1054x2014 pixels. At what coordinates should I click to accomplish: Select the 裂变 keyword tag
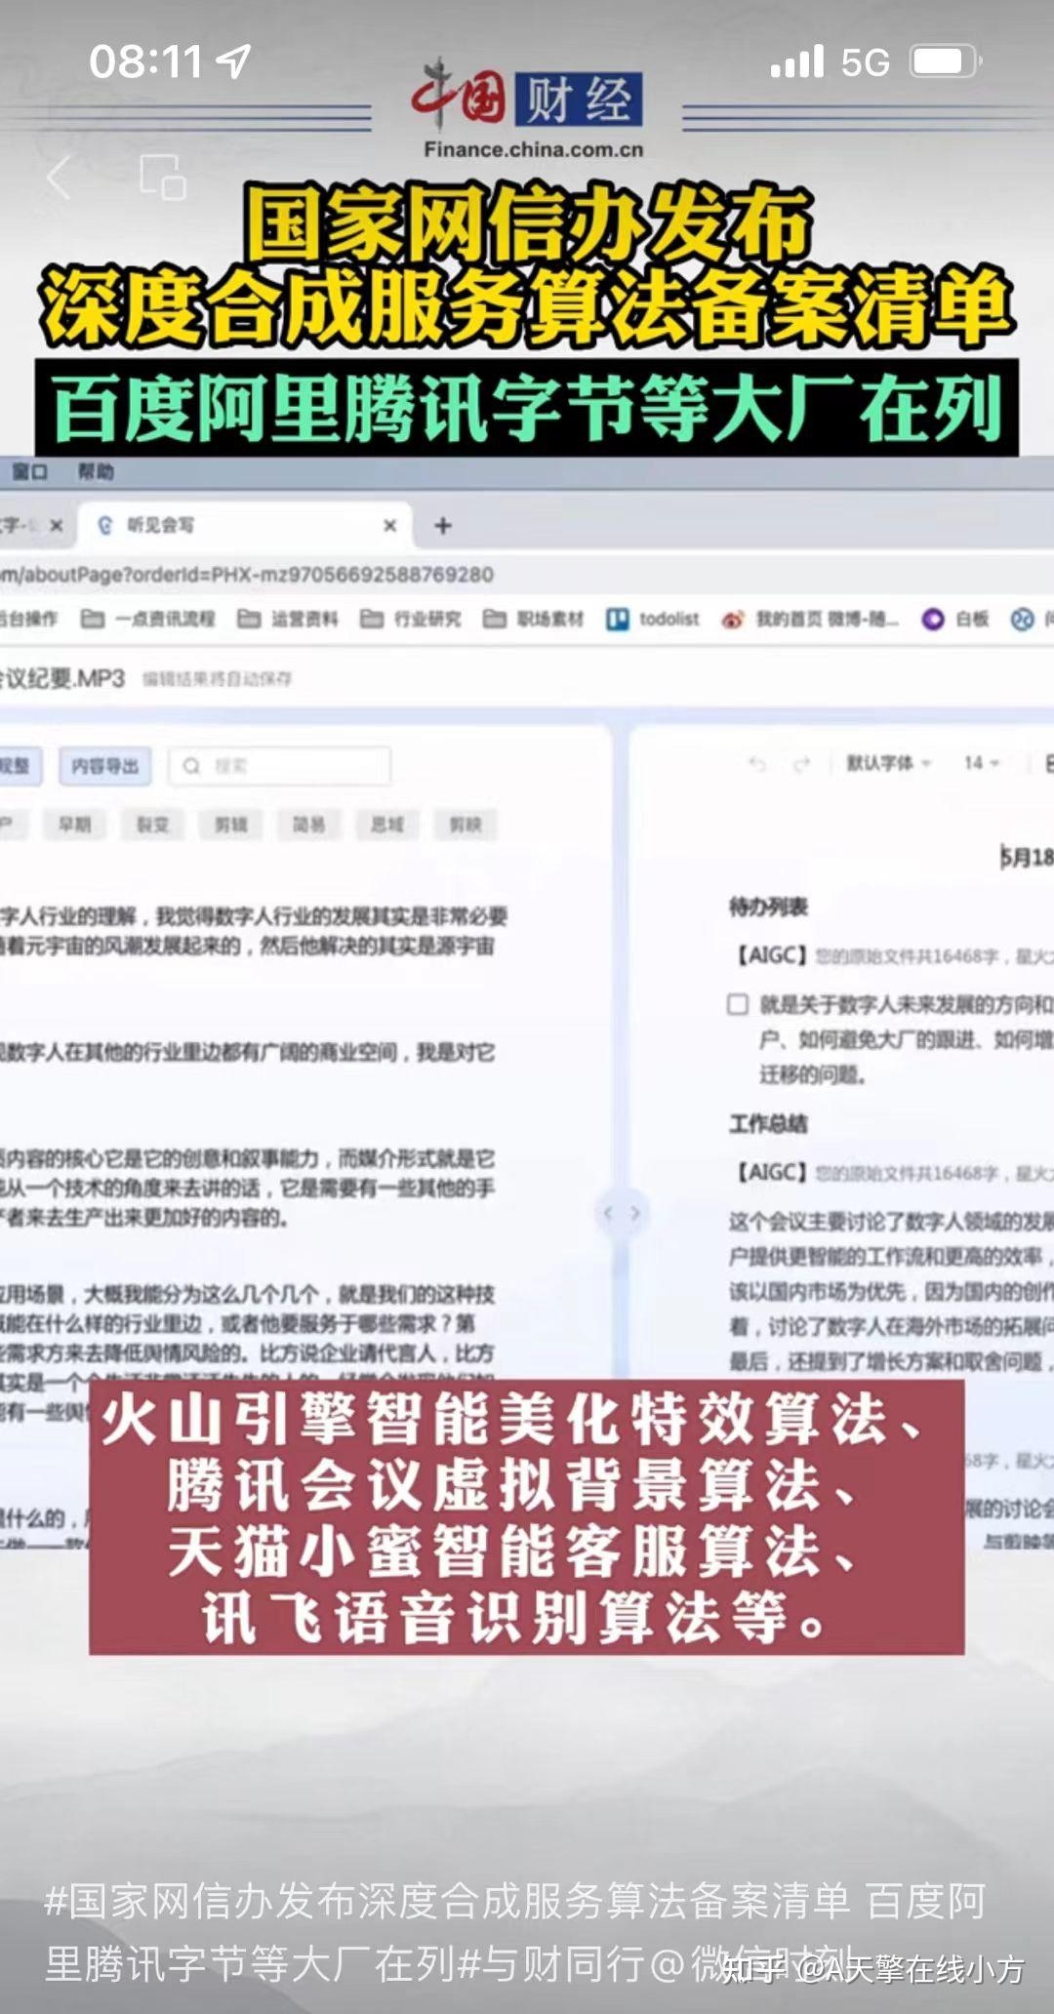pos(152,826)
